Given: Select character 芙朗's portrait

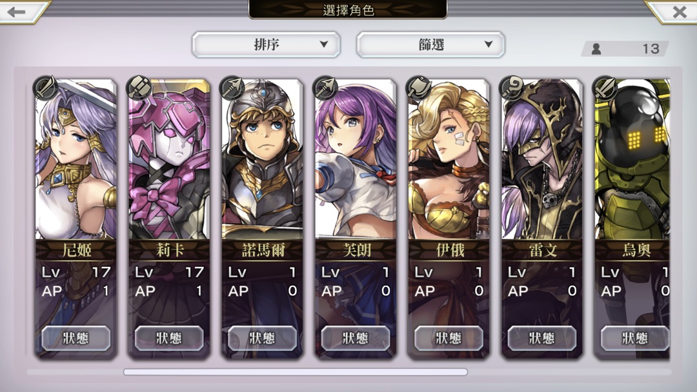Looking at the screenshot, I should (x=356, y=160).
